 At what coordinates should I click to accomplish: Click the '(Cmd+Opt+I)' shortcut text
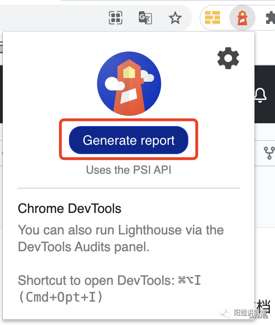(x=61, y=297)
